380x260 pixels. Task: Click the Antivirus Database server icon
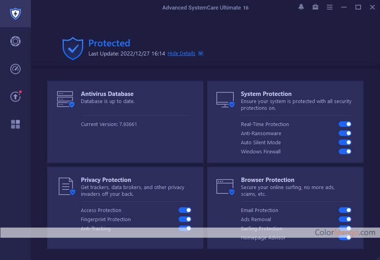point(65,99)
